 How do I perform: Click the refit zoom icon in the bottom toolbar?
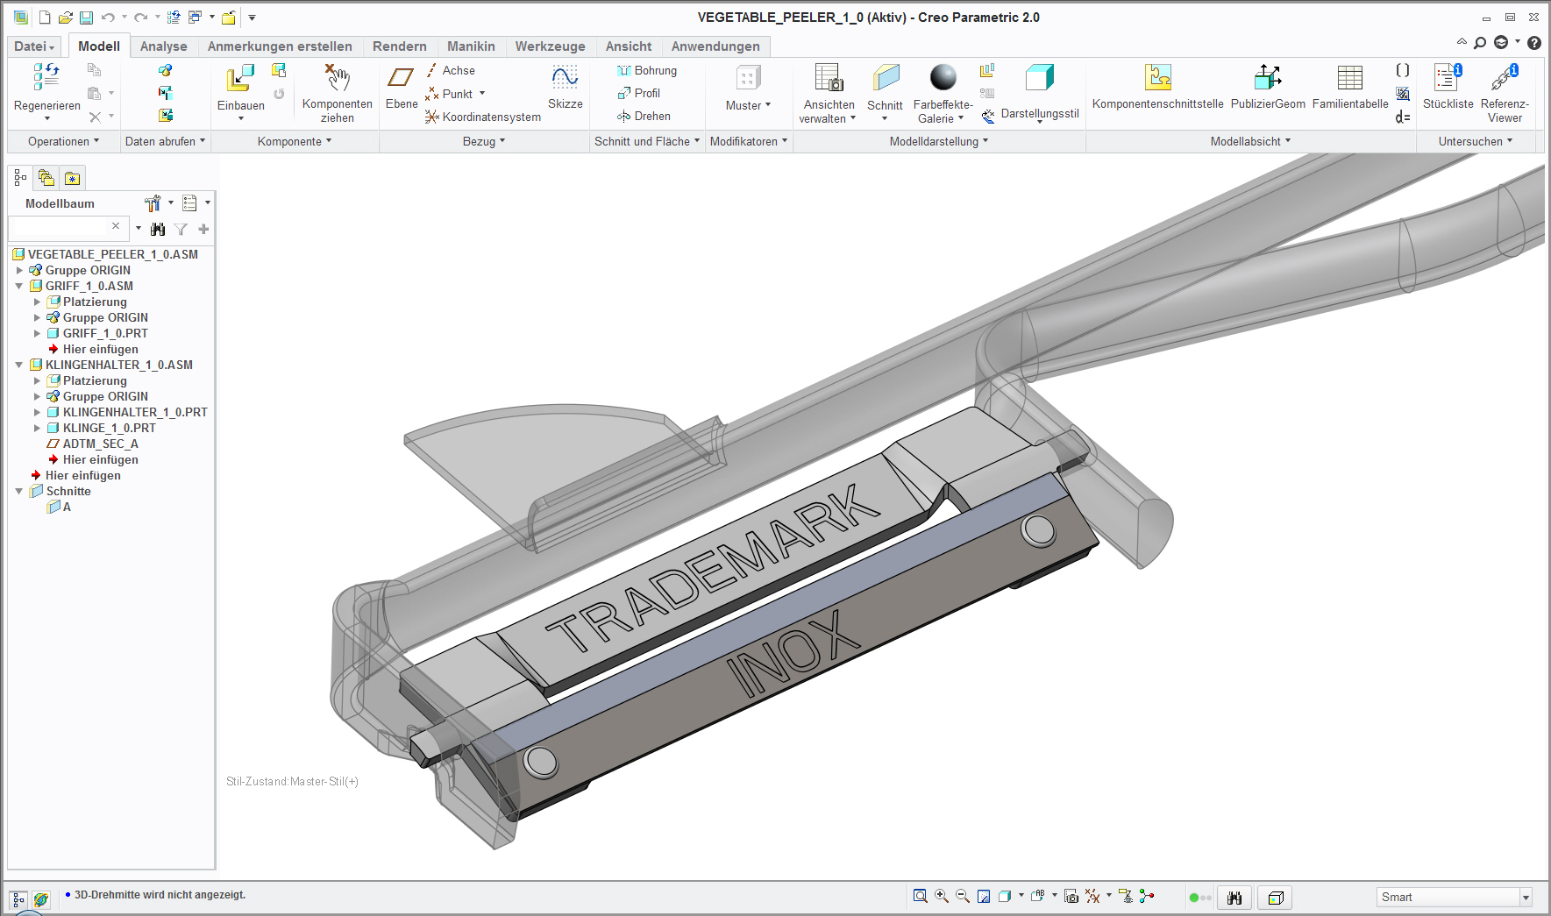(920, 896)
